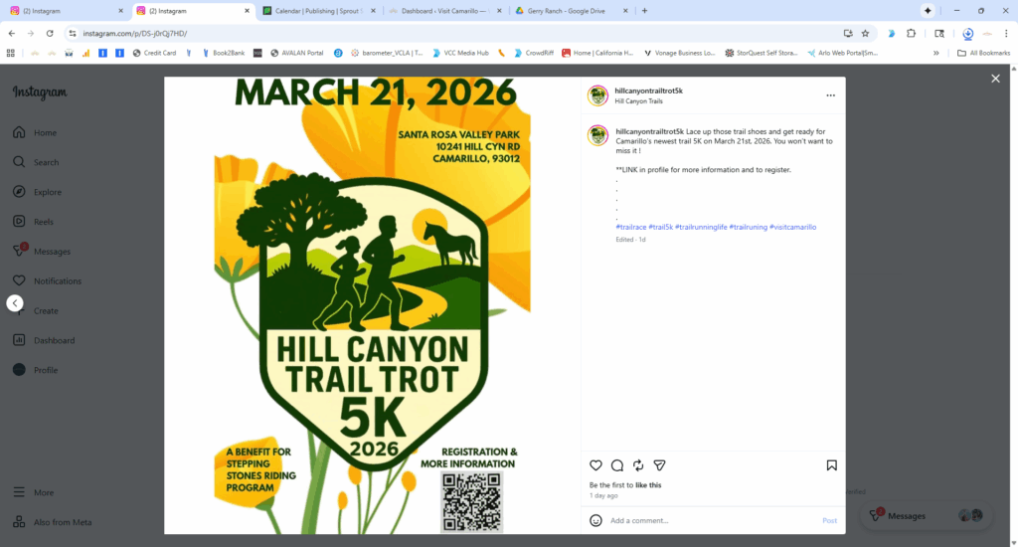The width and height of the screenshot is (1018, 547).
Task: Close the post overlay with X
Action: pyautogui.click(x=995, y=79)
